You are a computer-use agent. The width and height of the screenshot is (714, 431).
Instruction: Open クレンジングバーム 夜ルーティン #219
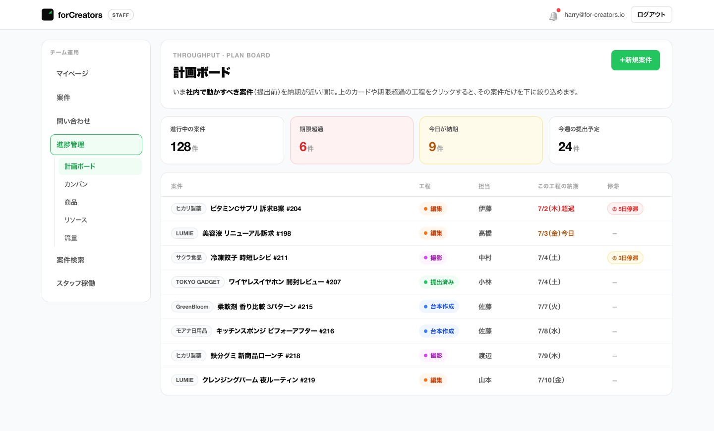pyautogui.click(x=259, y=380)
